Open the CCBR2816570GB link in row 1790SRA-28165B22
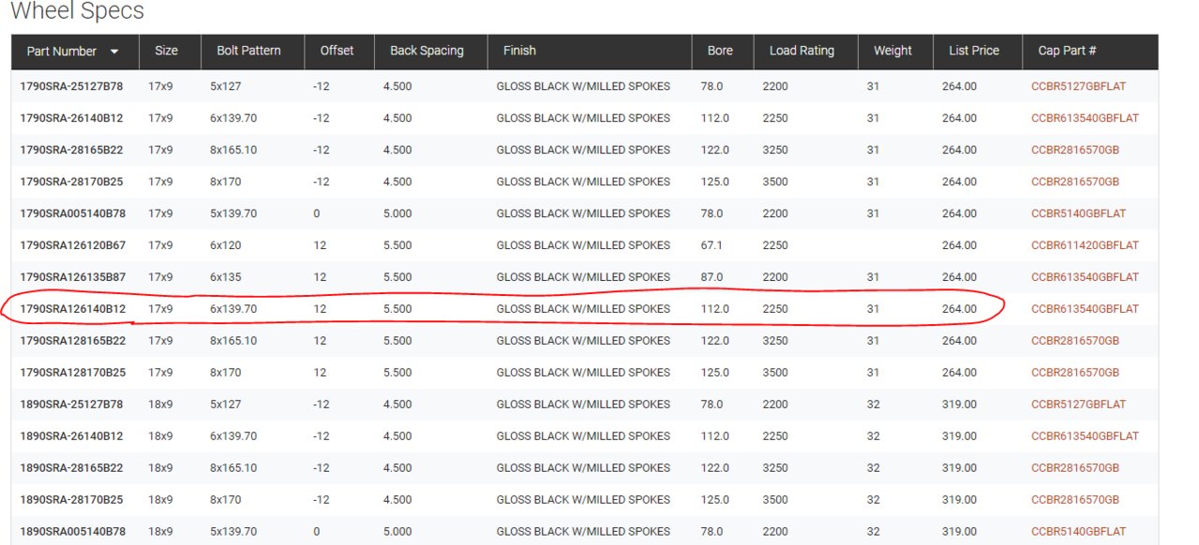The width and height of the screenshot is (1199, 545). (x=1075, y=150)
